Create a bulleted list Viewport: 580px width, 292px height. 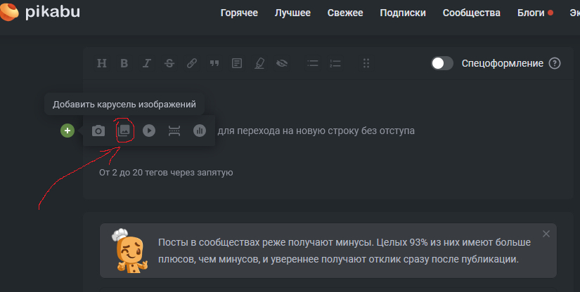tap(313, 63)
